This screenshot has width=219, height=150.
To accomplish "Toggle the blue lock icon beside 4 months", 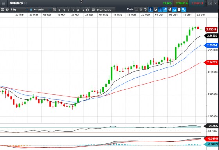I will [x=31, y=9].
